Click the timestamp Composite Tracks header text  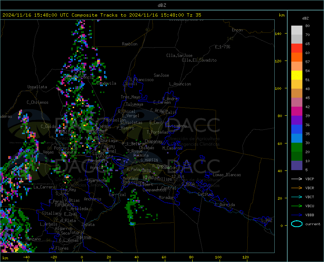coord(102,15)
